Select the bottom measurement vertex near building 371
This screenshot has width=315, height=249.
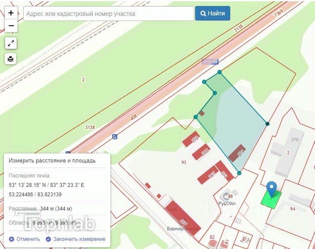tap(239, 173)
